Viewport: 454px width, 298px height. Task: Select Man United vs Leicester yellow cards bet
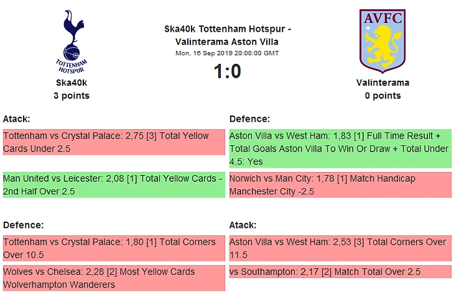tap(114, 185)
